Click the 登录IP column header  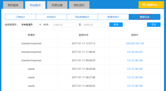(x=135, y=35)
